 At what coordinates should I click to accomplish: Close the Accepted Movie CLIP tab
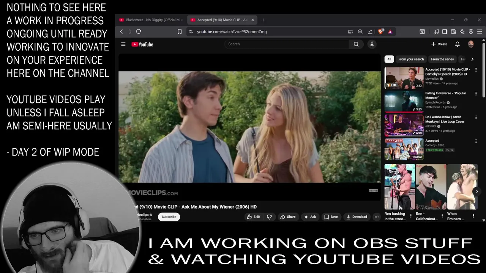252,20
